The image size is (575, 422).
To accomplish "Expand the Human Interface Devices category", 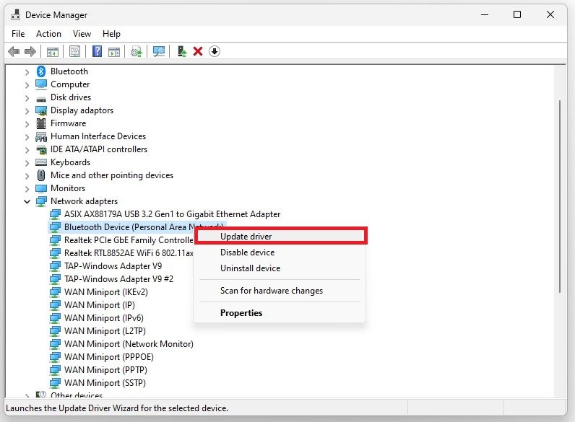I will pos(27,136).
